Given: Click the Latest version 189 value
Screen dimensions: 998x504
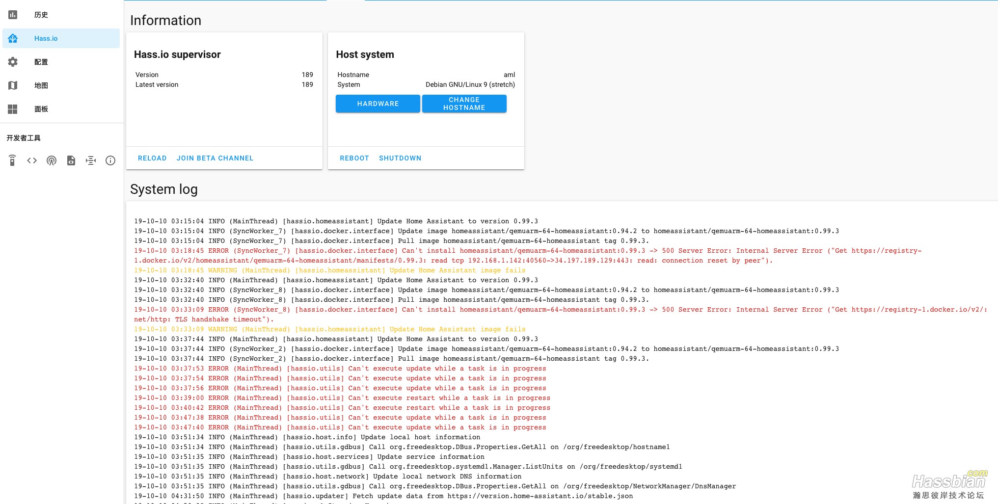Looking at the screenshot, I should pyautogui.click(x=307, y=84).
